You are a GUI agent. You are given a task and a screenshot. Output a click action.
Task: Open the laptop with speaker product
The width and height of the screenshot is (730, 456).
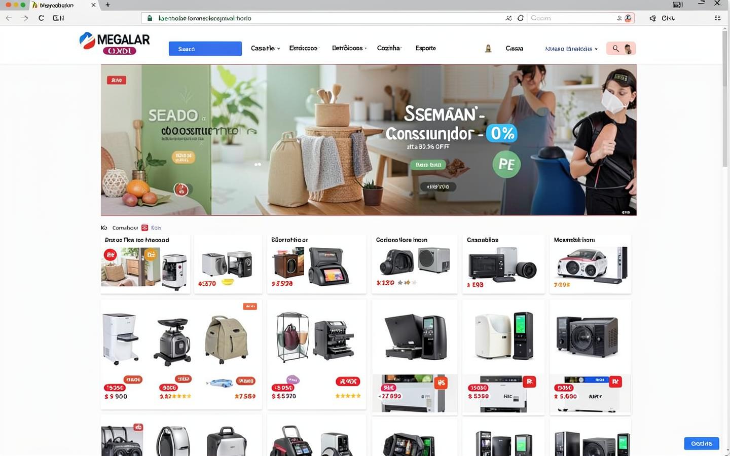pos(415,337)
